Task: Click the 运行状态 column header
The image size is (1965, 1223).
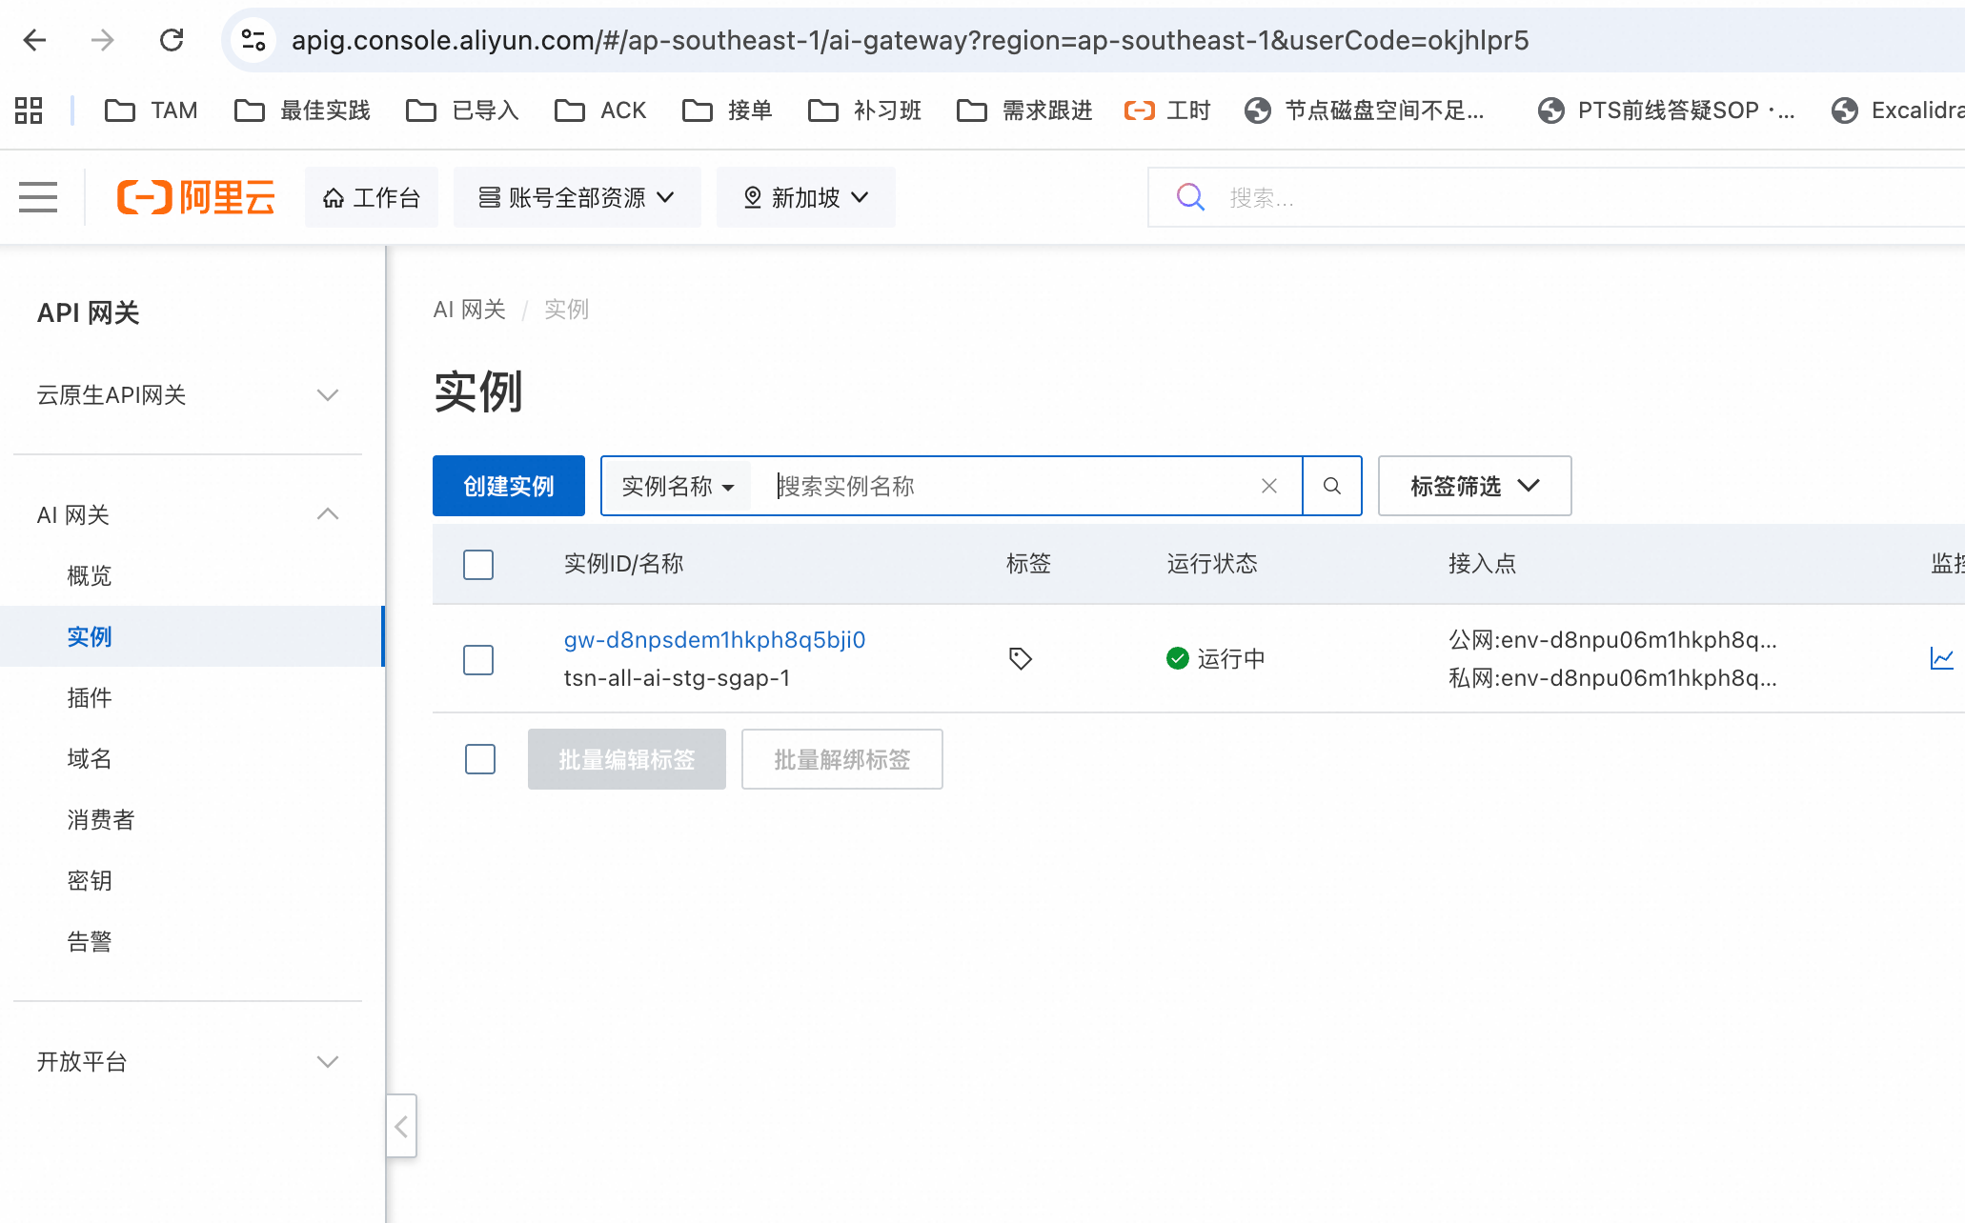Action: click(x=1212, y=564)
